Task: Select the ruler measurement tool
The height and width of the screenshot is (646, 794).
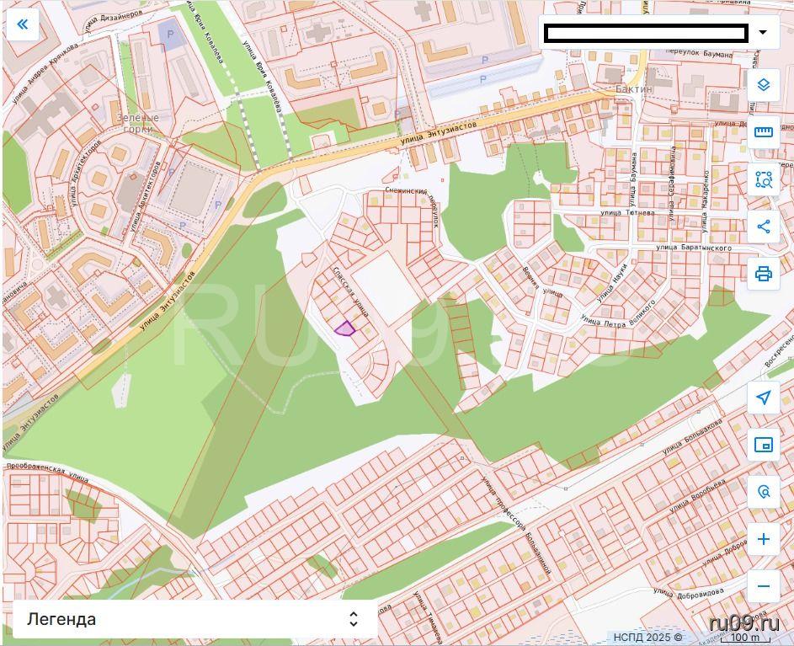Action: point(763,132)
